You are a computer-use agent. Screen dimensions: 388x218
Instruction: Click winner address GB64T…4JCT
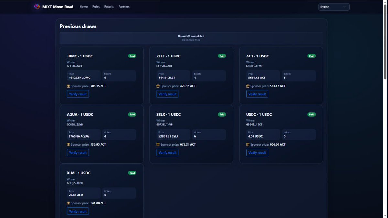point(254,124)
